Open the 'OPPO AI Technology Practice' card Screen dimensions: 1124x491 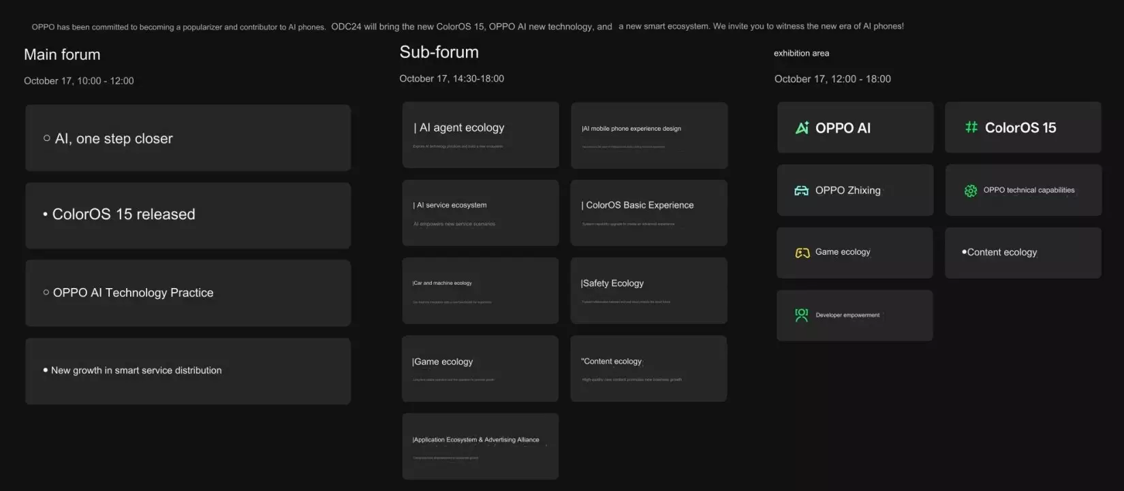point(188,293)
